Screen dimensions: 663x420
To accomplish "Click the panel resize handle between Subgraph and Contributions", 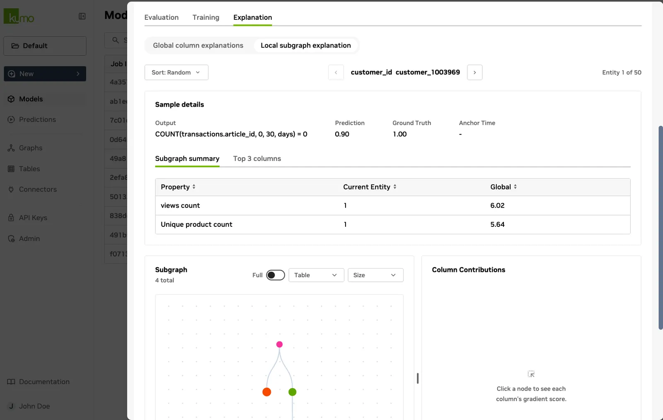I will pos(418,378).
